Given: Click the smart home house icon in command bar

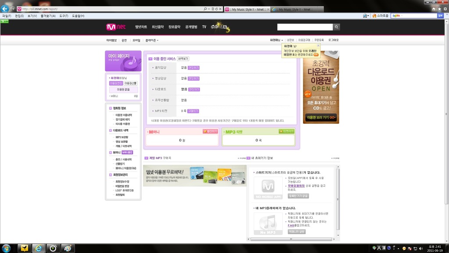Looking at the screenshot, I should click(x=374, y=16).
